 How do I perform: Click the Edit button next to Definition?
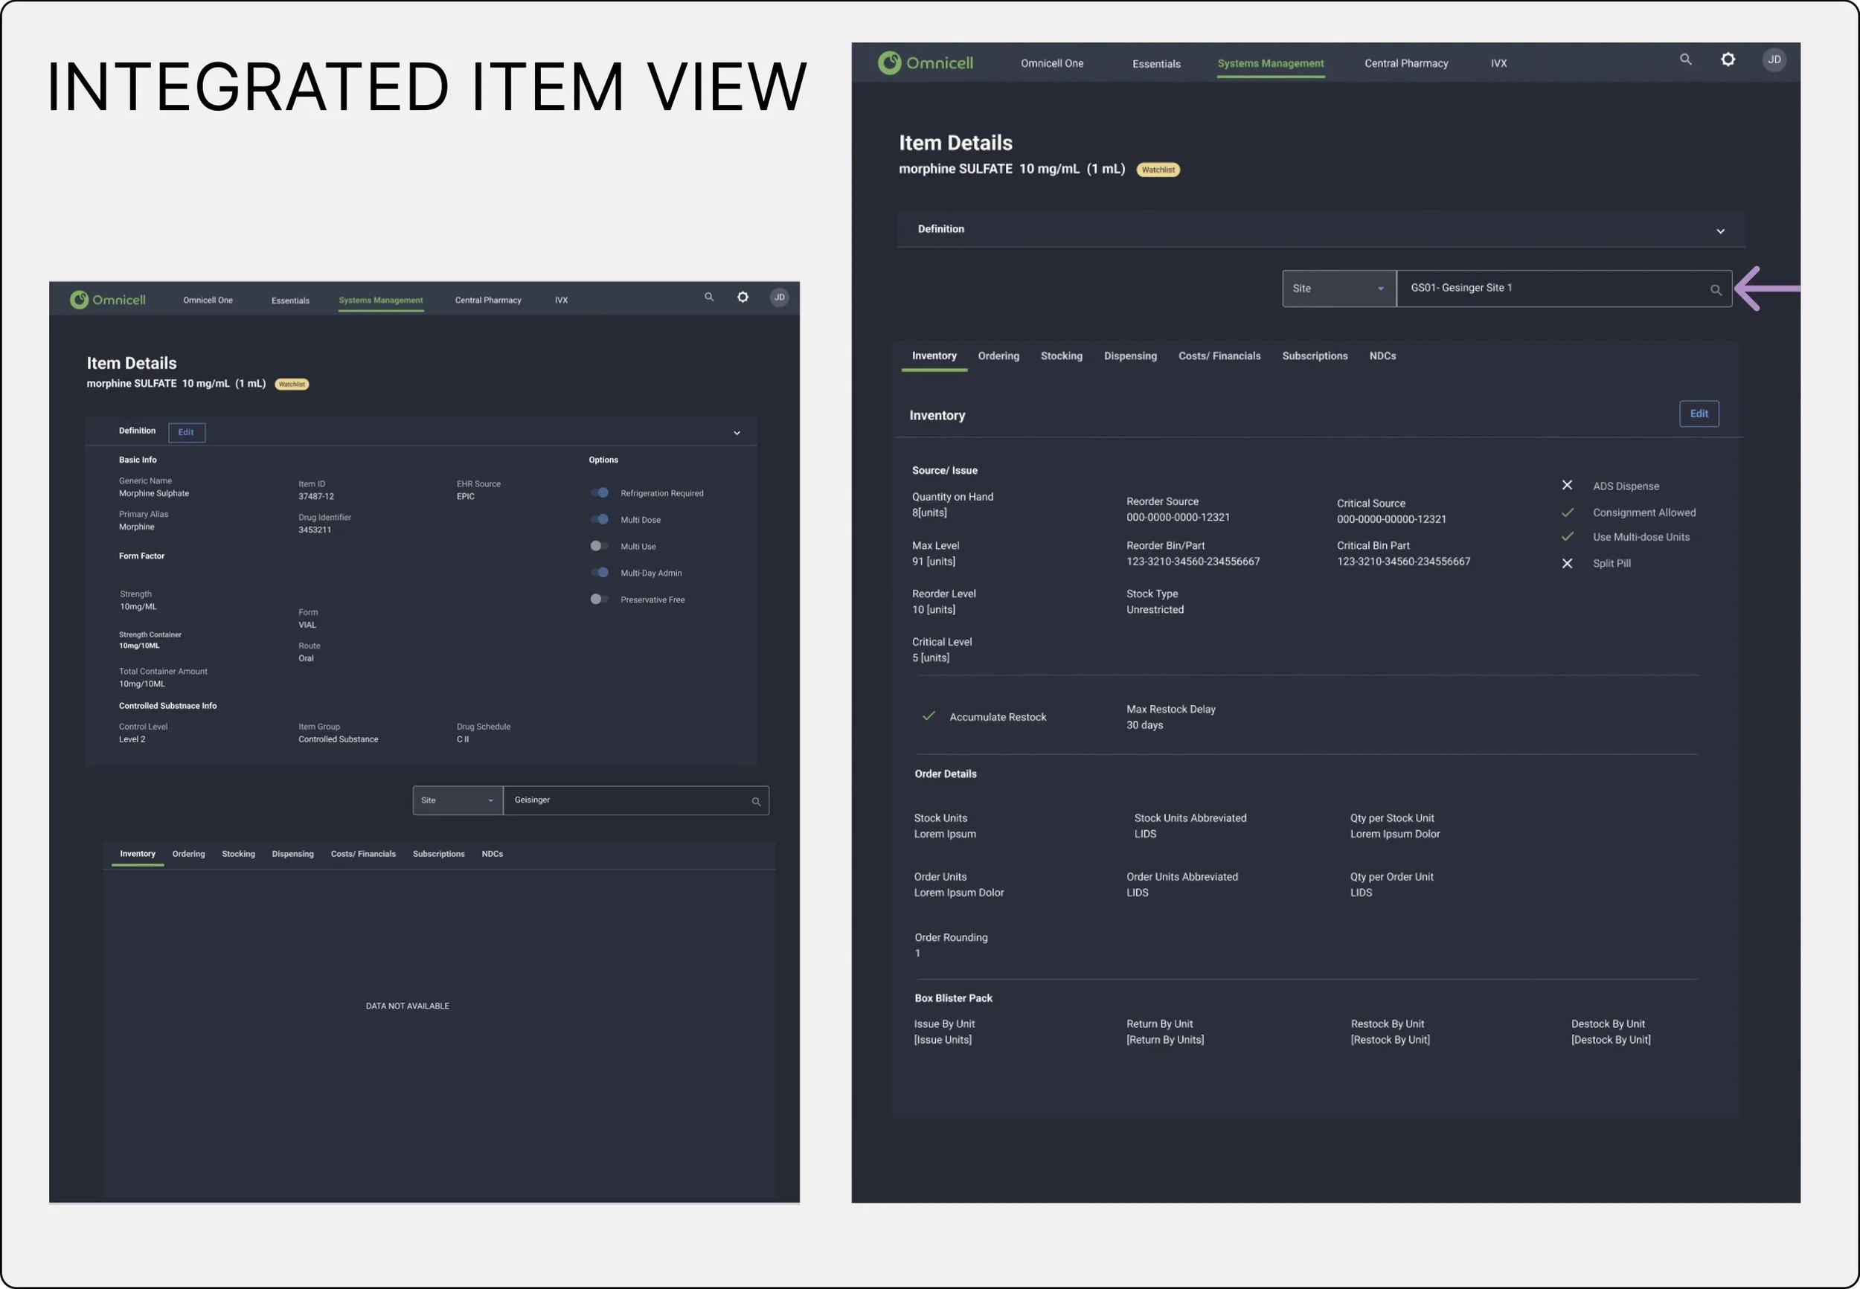coord(186,432)
